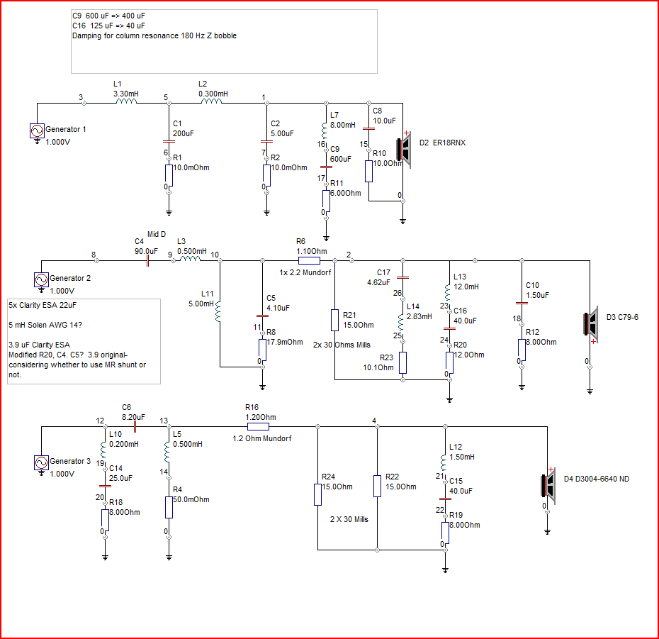Select inductor L14 2.83mH coil
This screenshot has height=639, width=659.
coord(400,322)
